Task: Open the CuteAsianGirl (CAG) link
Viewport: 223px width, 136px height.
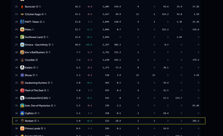Action: 36,98
